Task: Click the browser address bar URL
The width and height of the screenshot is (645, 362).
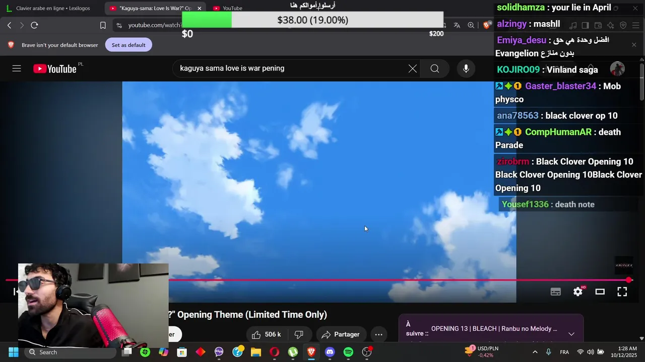Action: coord(154,25)
